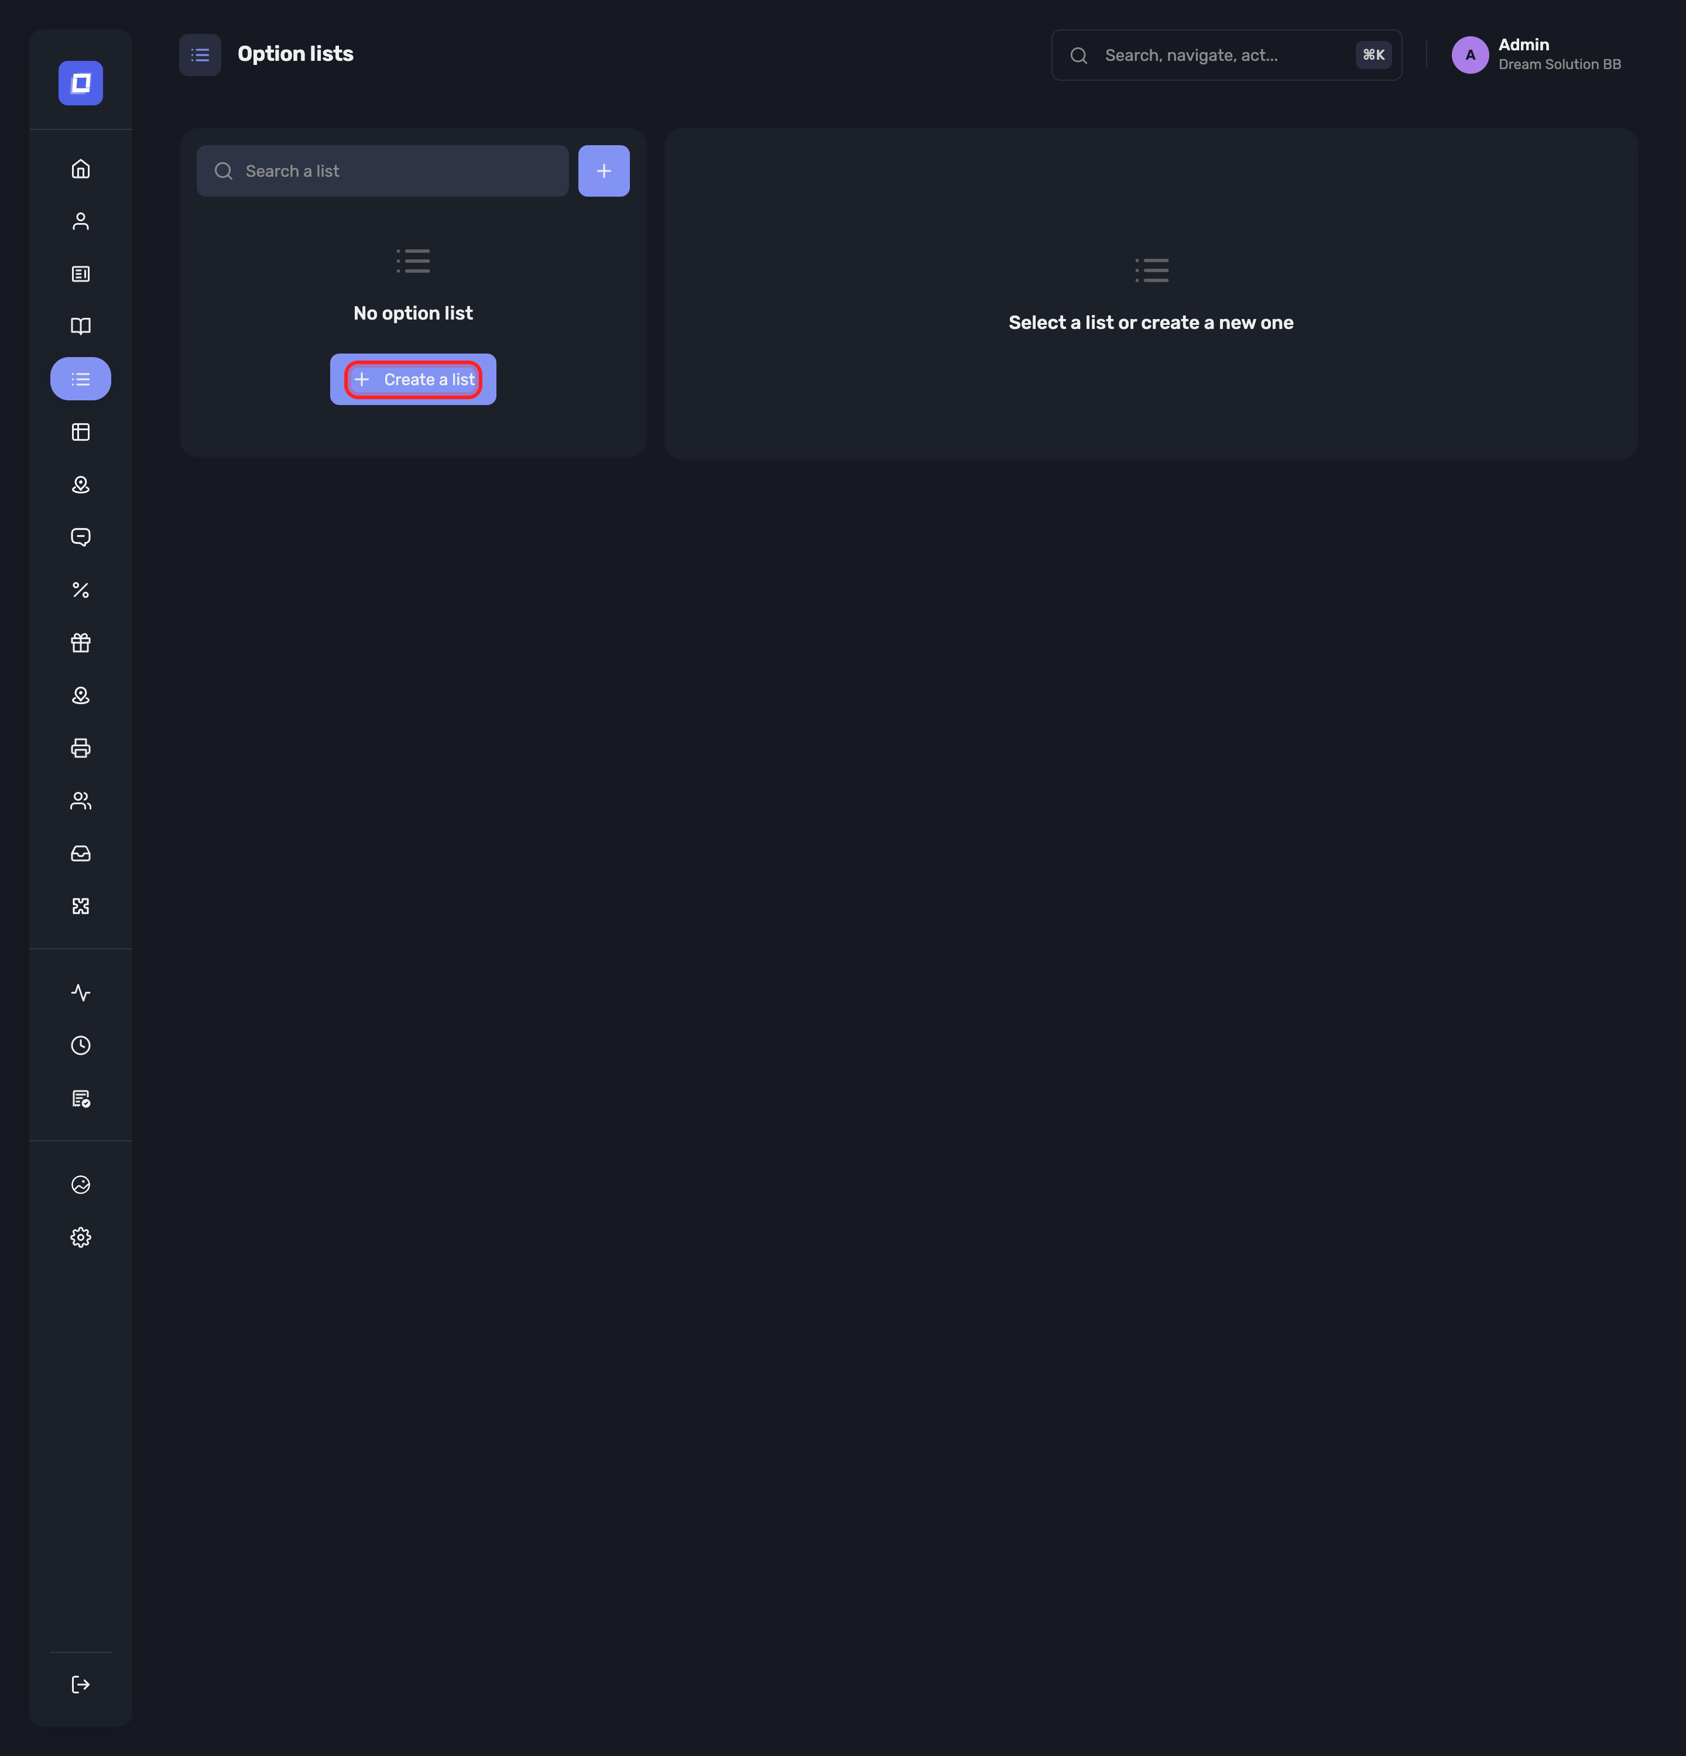Open the Admin account avatar
Viewport: 1686px width, 1756px height.
tap(1470, 56)
